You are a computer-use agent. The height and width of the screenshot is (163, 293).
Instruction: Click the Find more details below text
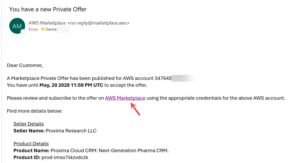coord(35,111)
